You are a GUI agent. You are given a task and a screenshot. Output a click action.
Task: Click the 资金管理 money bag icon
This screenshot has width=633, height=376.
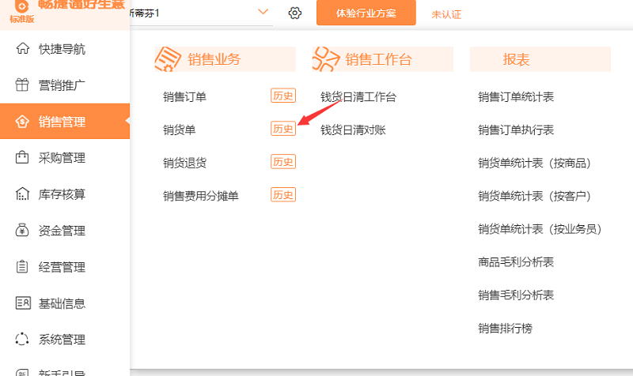pyautogui.click(x=22, y=230)
